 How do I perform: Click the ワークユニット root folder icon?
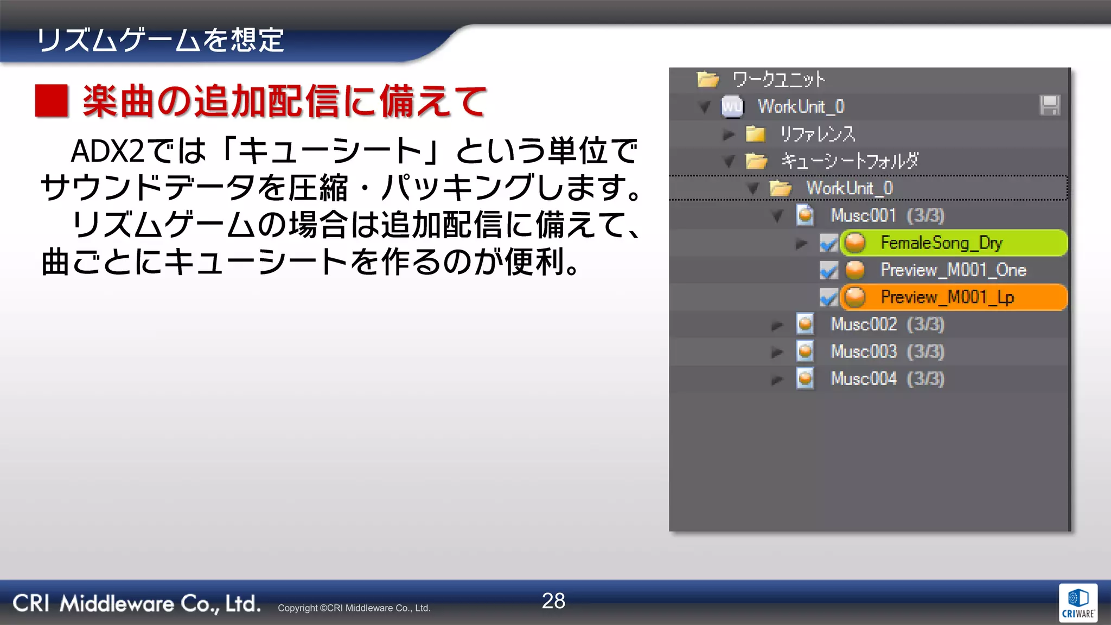(708, 79)
